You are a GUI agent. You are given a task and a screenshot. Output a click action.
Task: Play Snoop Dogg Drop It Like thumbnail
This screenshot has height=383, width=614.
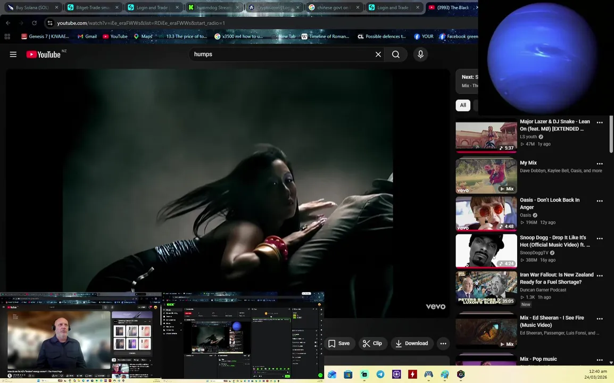pyautogui.click(x=486, y=251)
